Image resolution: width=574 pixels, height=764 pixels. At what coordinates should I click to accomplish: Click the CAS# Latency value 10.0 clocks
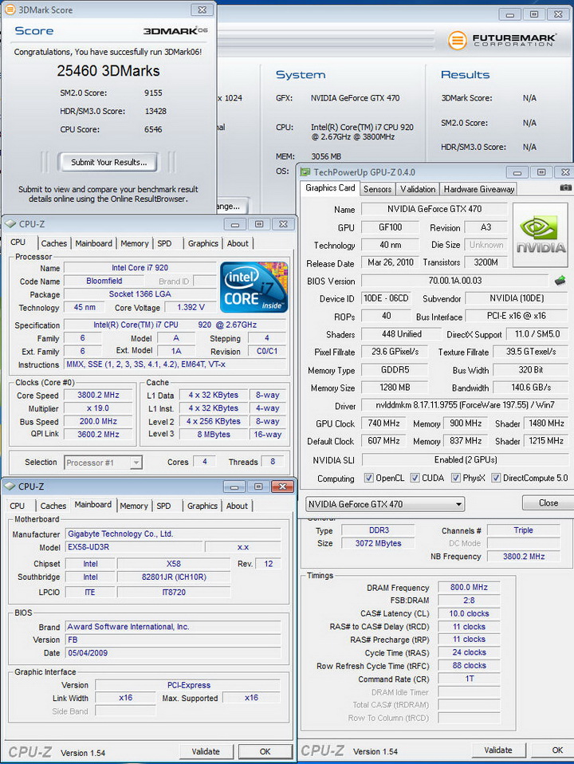tap(469, 614)
